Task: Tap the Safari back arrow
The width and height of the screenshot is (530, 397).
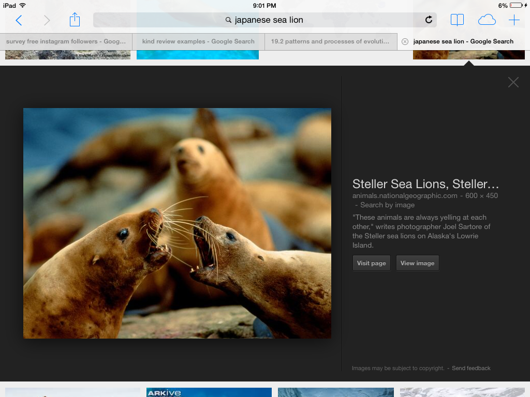Action: (19, 20)
